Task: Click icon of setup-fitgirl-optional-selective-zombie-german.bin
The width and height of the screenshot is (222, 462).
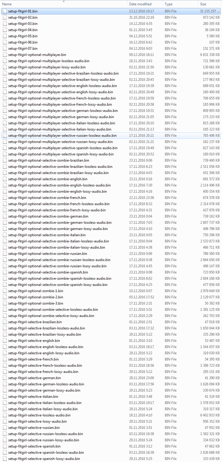Action: (5, 216)
